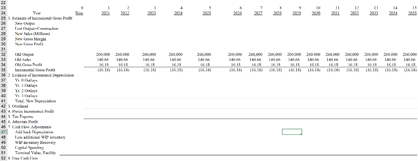Screen dimensions: 418x161
Task: Select row header 47
Action: coord(3,132)
